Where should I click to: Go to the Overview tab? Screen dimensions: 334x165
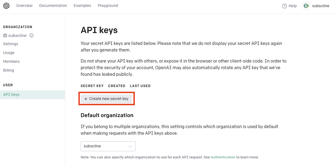pyautogui.click(x=24, y=6)
